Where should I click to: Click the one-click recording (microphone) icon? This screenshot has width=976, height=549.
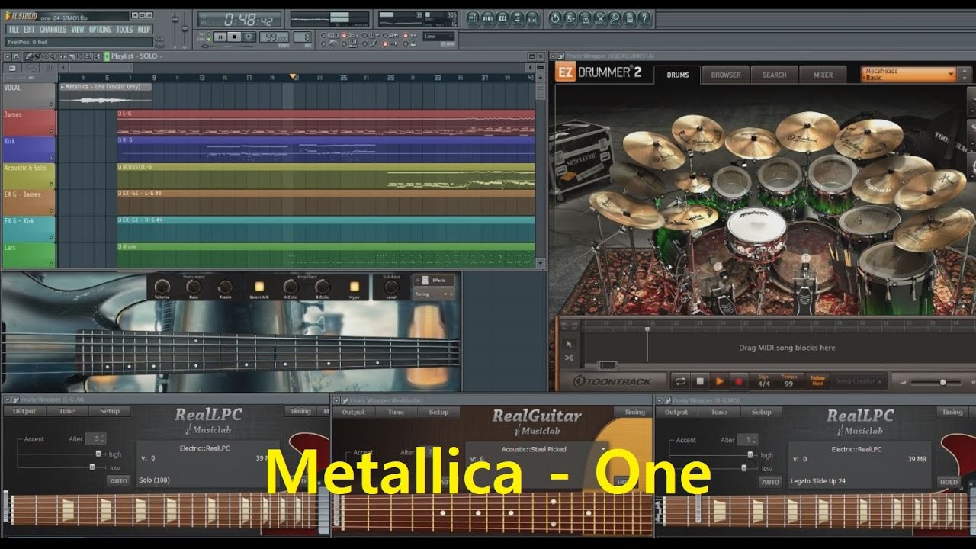pyautogui.click(x=615, y=18)
